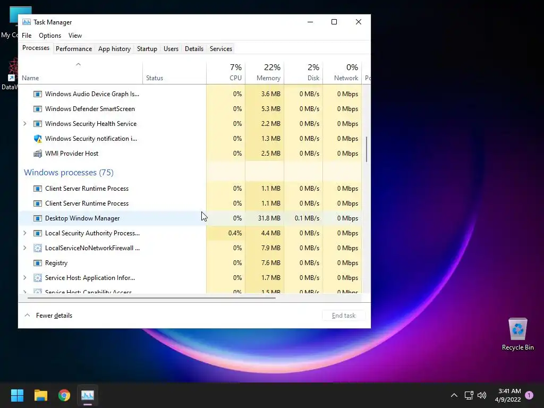
Task: Sort processes by the Name column
Action: (81, 72)
